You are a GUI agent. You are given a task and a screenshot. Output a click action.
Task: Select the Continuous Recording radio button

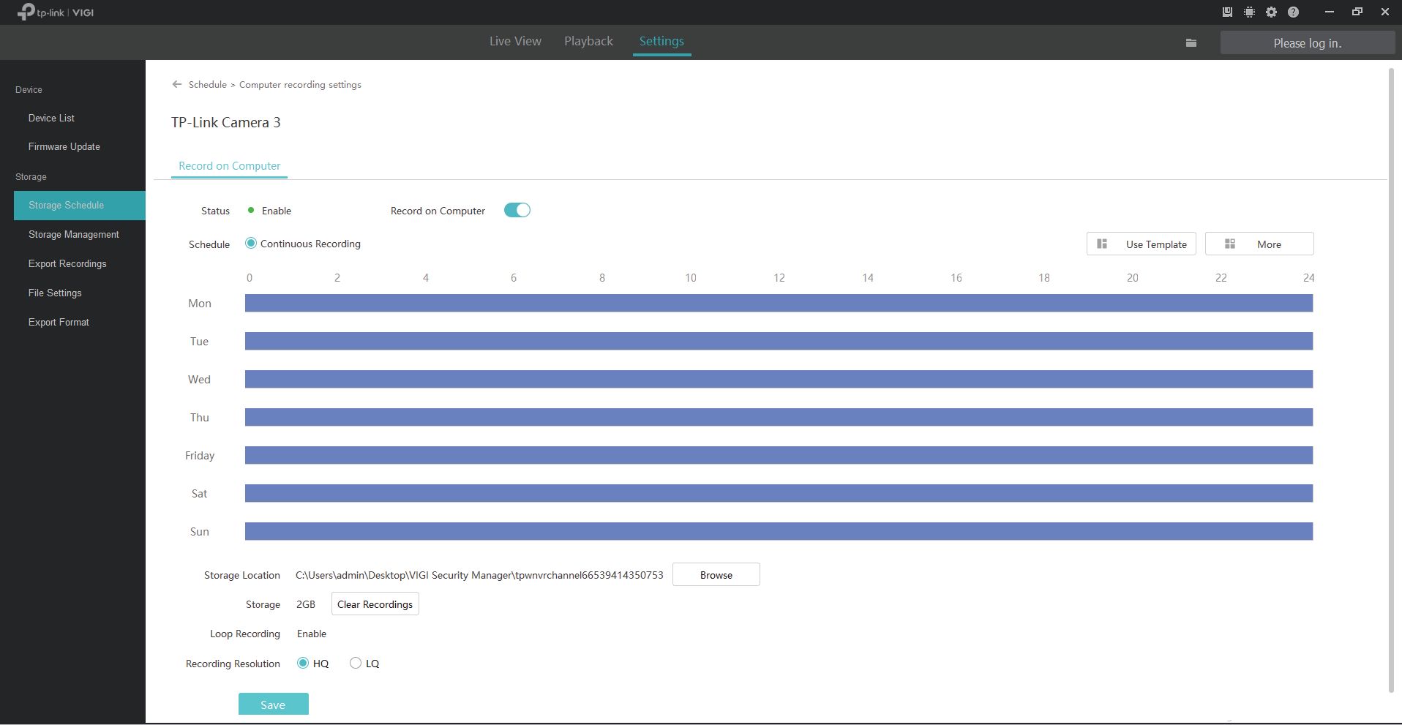click(251, 244)
